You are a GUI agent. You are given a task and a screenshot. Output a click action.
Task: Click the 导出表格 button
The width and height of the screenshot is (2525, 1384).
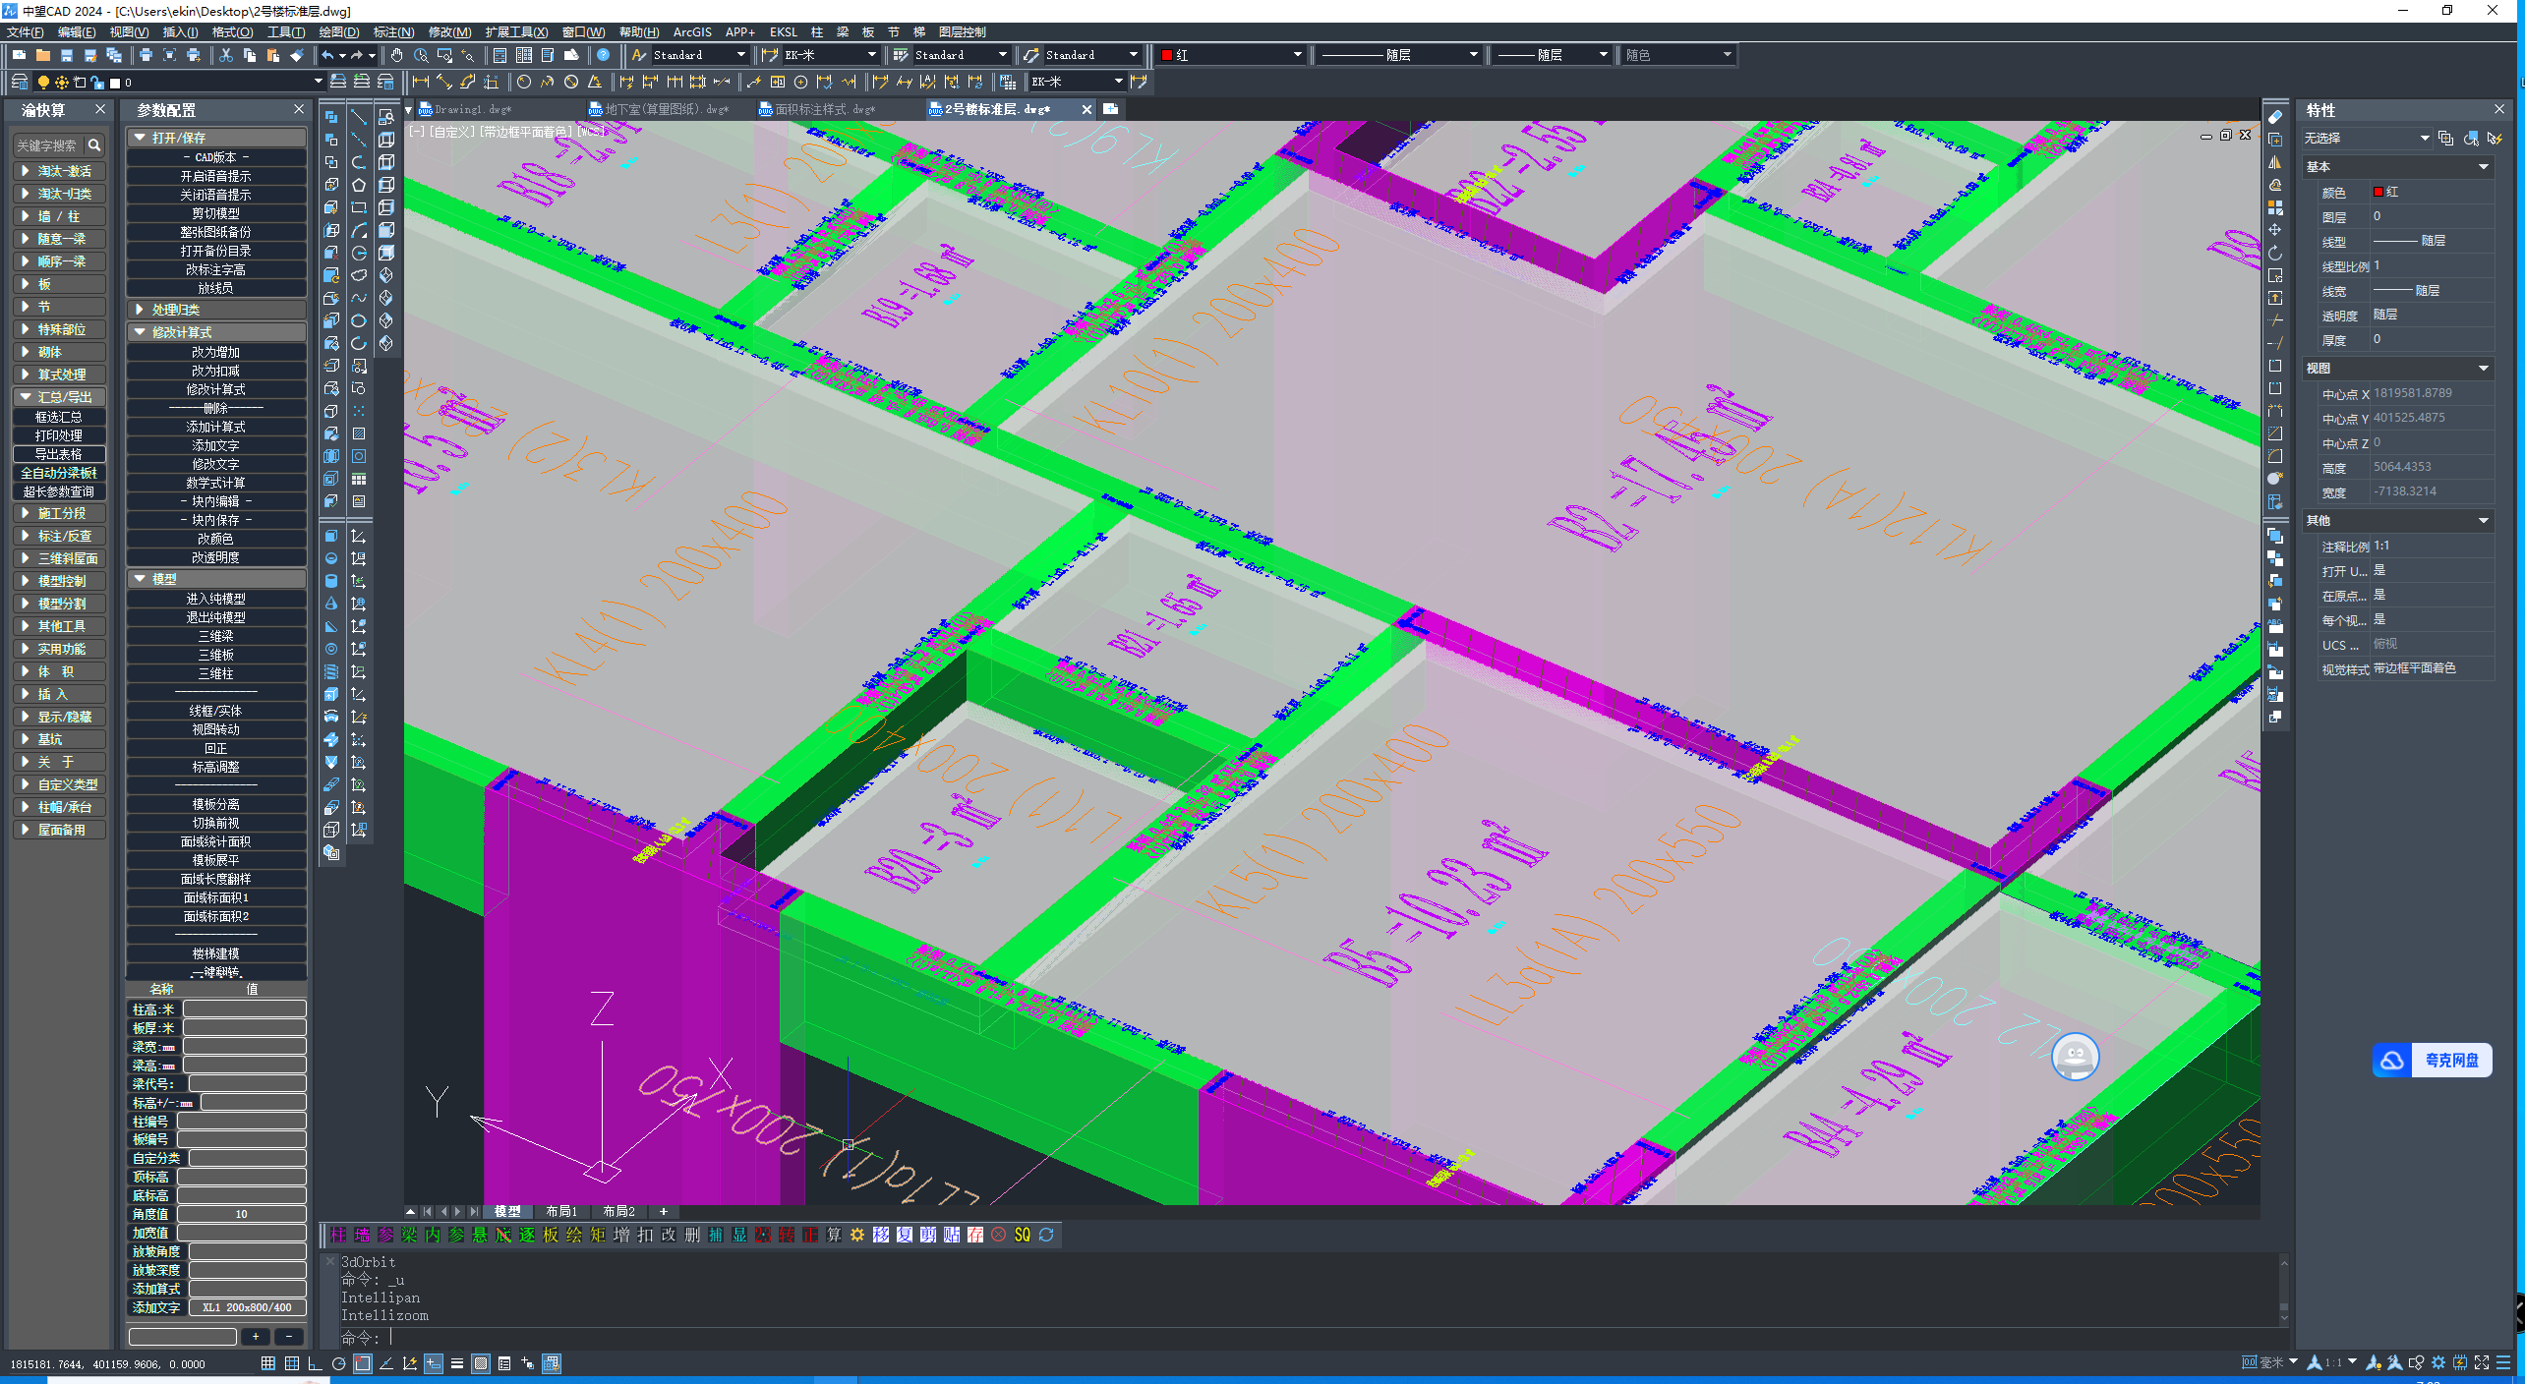coord(59,454)
